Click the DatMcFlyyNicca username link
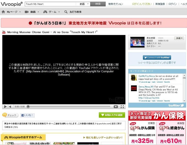Screen dimensions: 187x145 click(147, 76)
